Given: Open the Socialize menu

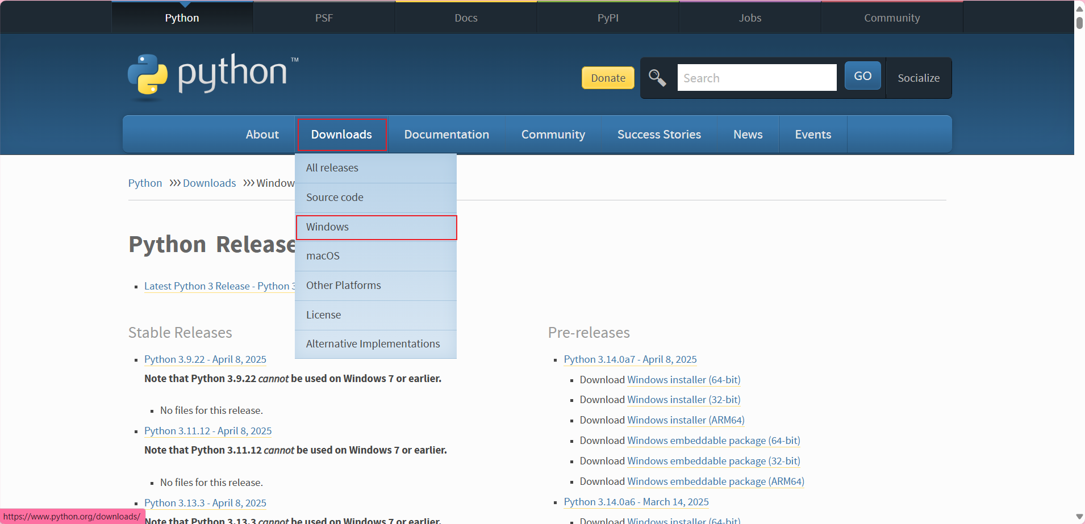Looking at the screenshot, I should pos(919,78).
